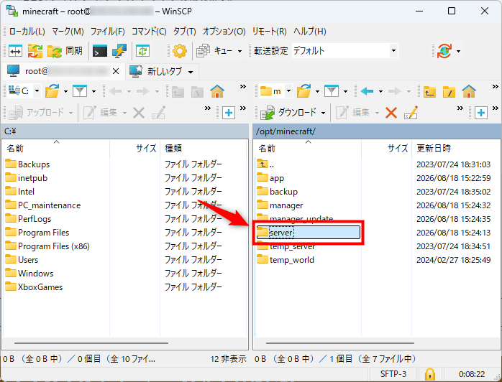Click the local panel home directory icon
Viewport: 502px width, 382px height.
point(217,91)
